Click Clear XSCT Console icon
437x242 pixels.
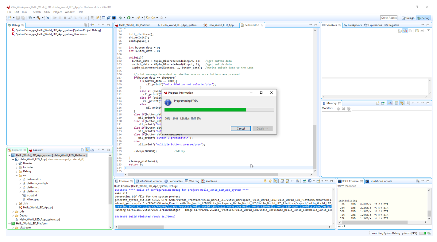[x=417, y=181]
